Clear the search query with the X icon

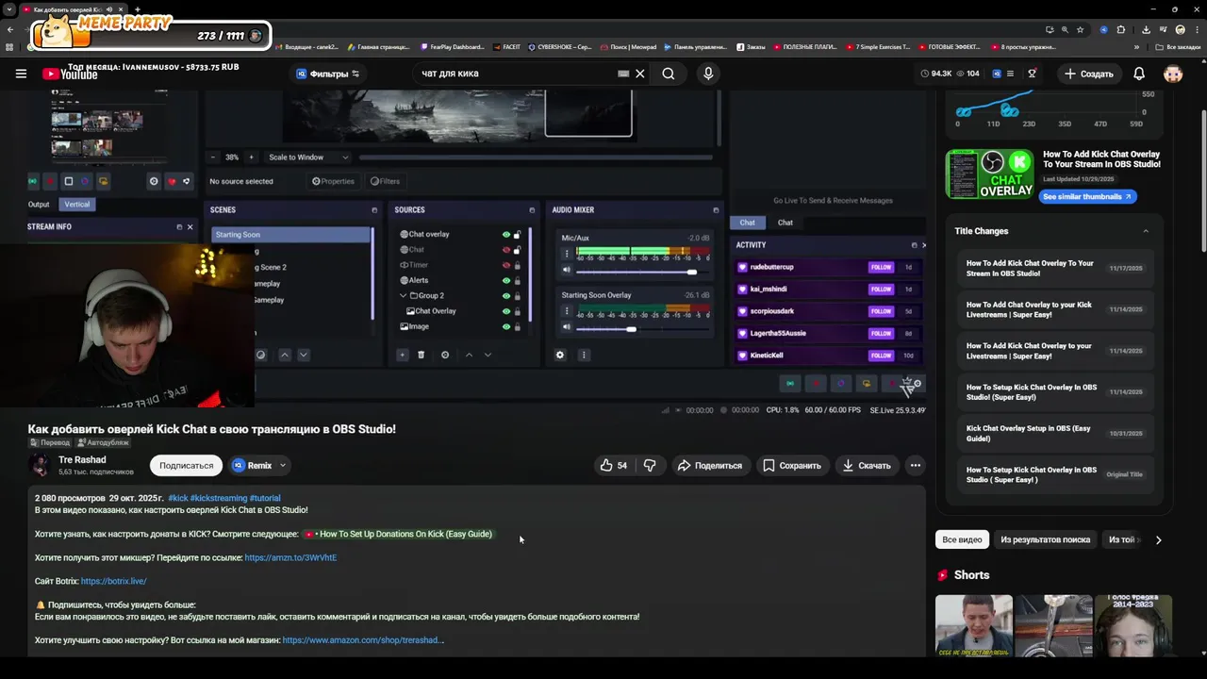(640, 74)
